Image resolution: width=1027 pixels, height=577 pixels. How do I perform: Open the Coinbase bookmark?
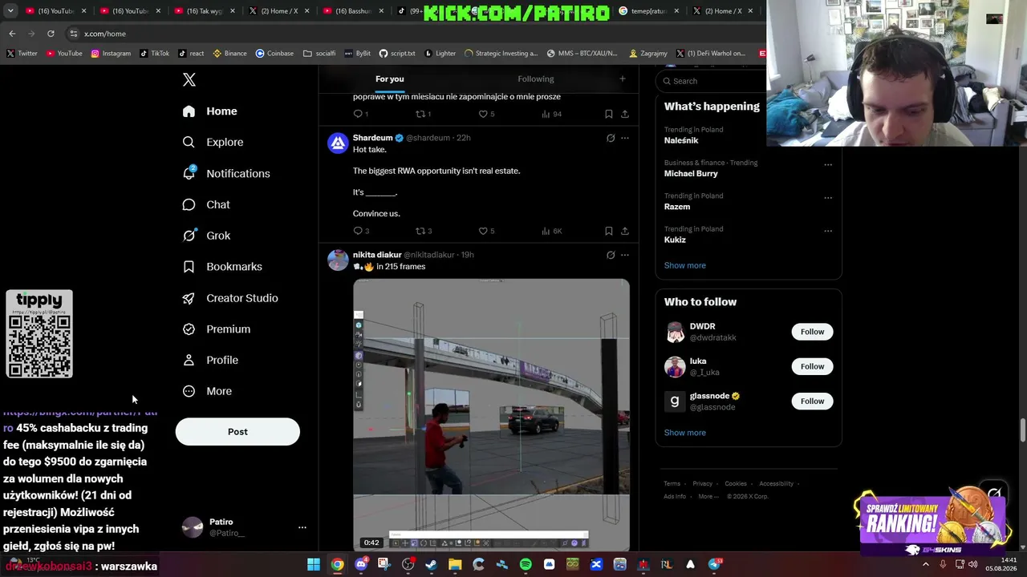pos(274,54)
